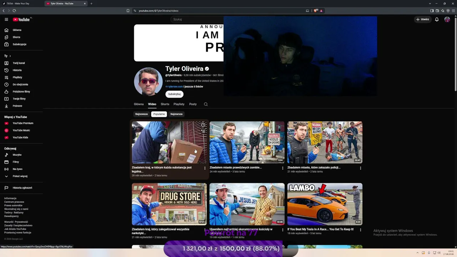Open YouTube Music from the sidebar
Viewport: 457px width, 257px height.
21,130
